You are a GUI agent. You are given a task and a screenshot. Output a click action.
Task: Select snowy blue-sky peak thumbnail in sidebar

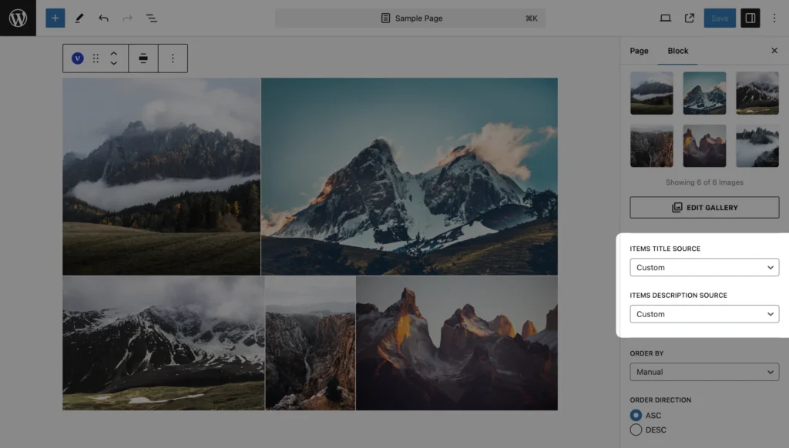[x=704, y=93]
